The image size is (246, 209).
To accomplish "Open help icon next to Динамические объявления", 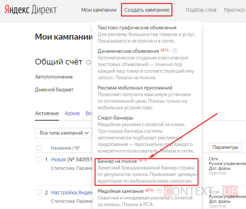I will click(175, 51).
